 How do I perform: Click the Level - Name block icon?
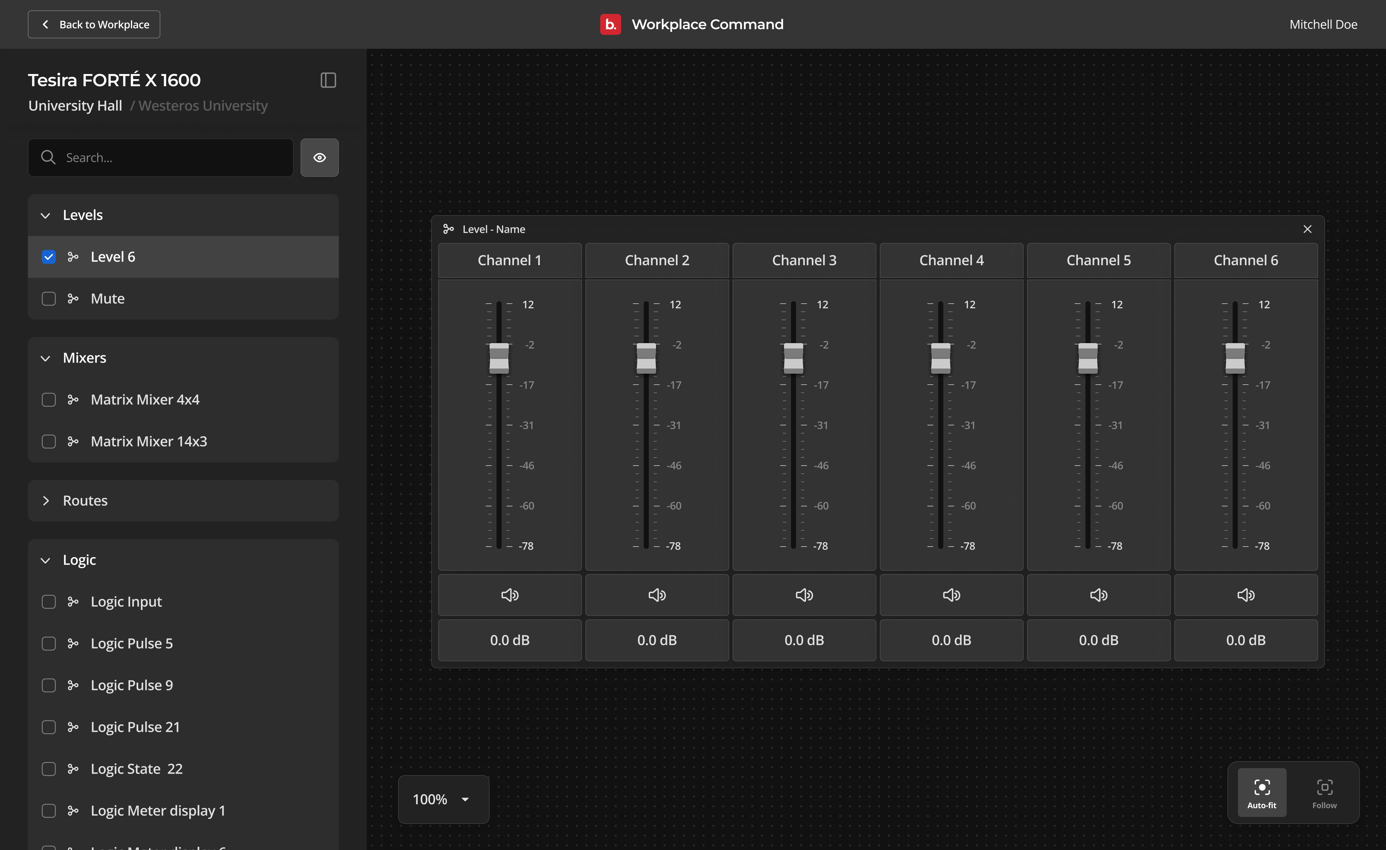448,229
